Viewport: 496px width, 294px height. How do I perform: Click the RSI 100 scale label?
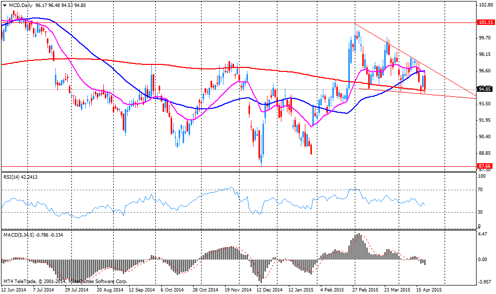pyautogui.click(x=482, y=176)
